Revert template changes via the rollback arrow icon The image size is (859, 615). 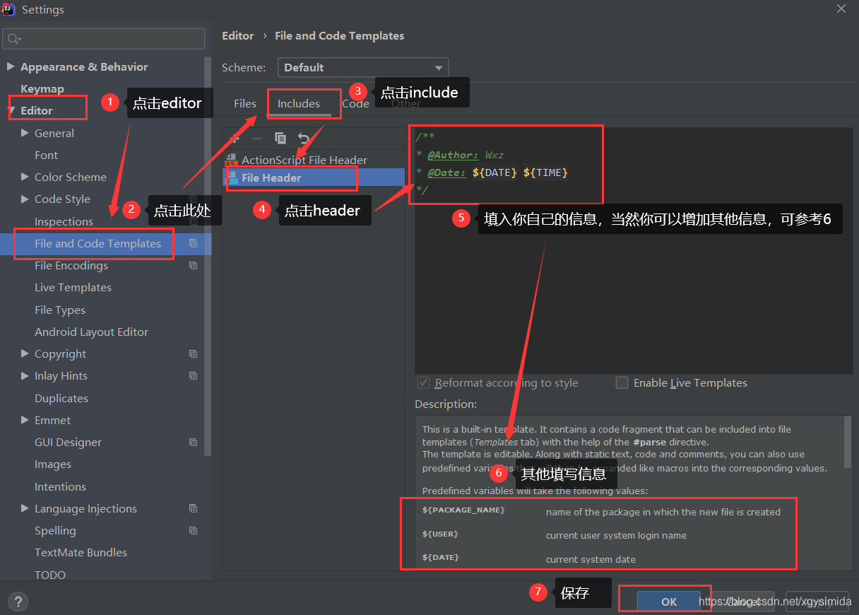304,139
